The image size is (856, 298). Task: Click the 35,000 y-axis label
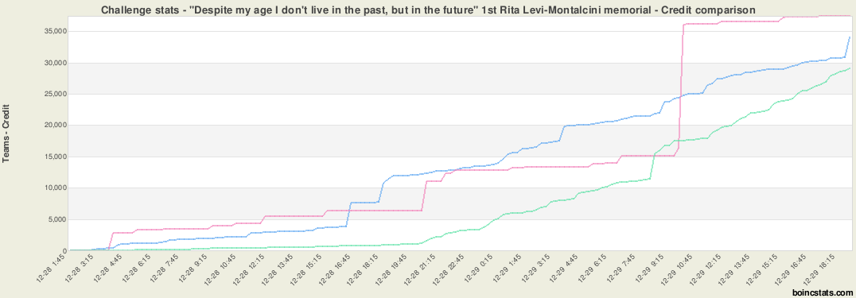click(x=53, y=32)
